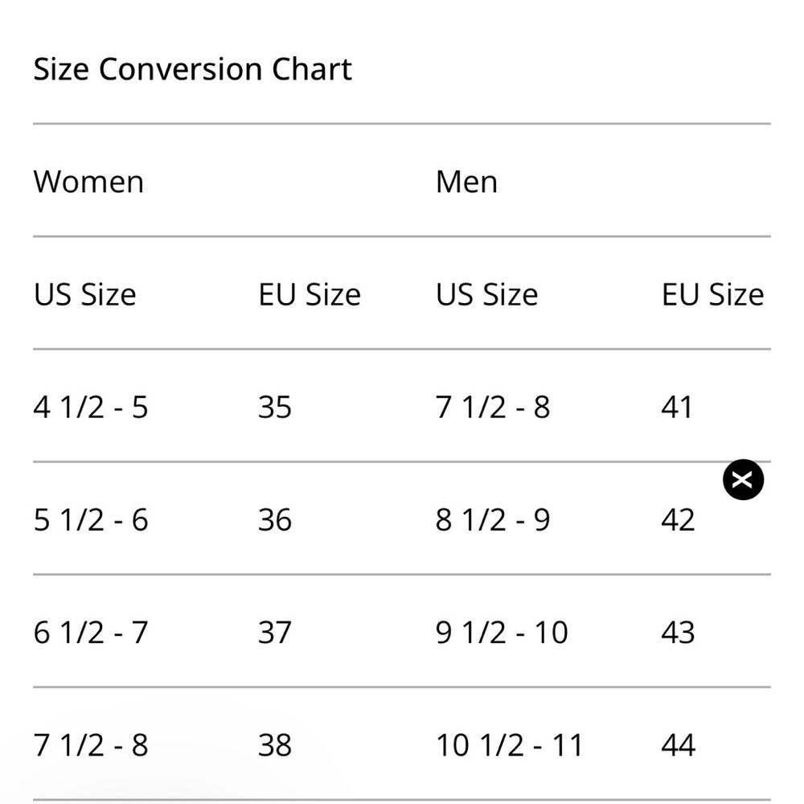The height and width of the screenshot is (804, 804).
Task: Select men's US size 10 1/2 - 11
Action: [x=509, y=745]
